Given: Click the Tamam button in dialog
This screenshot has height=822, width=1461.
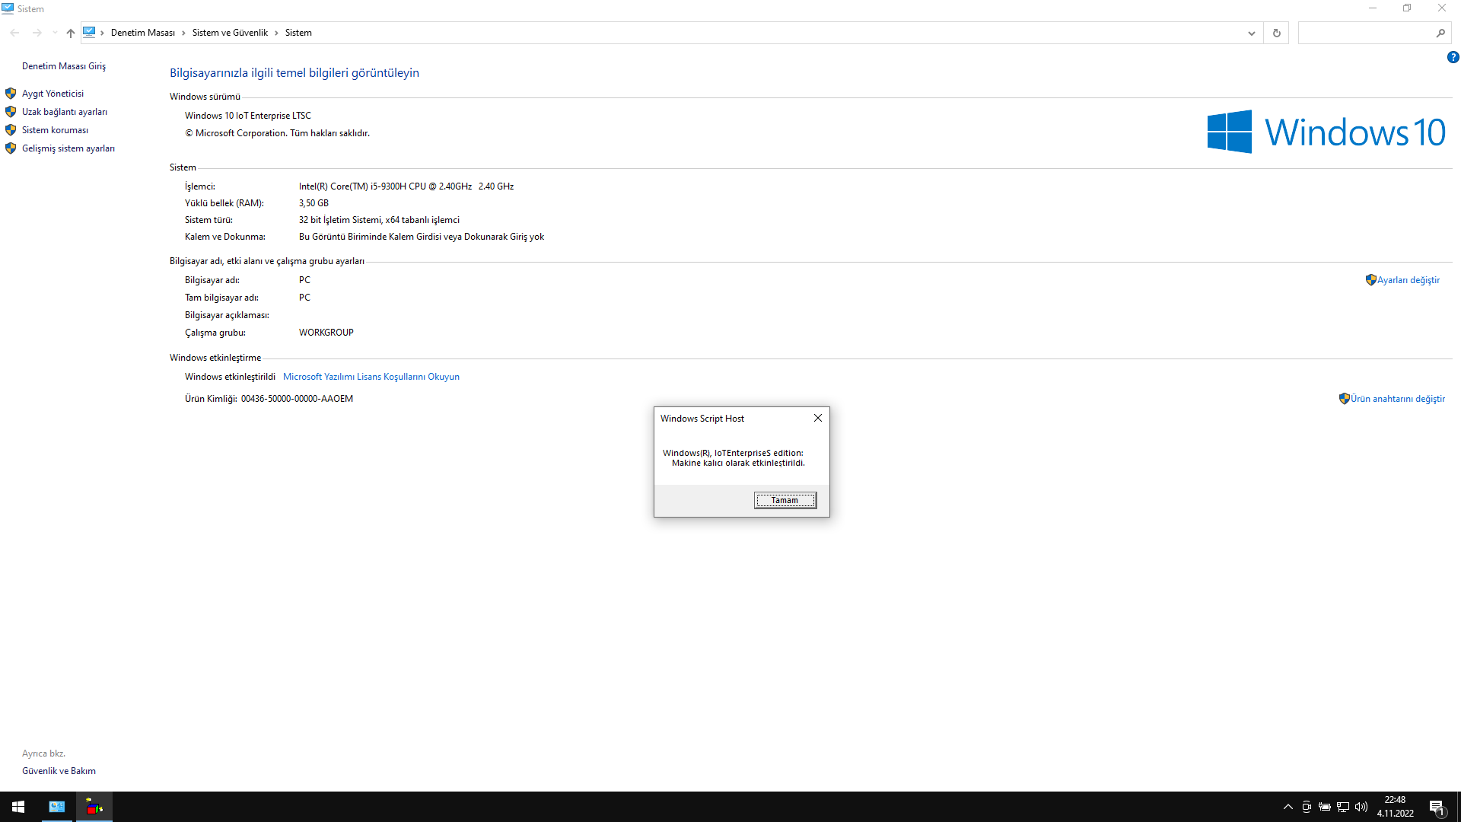Looking at the screenshot, I should (x=785, y=500).
